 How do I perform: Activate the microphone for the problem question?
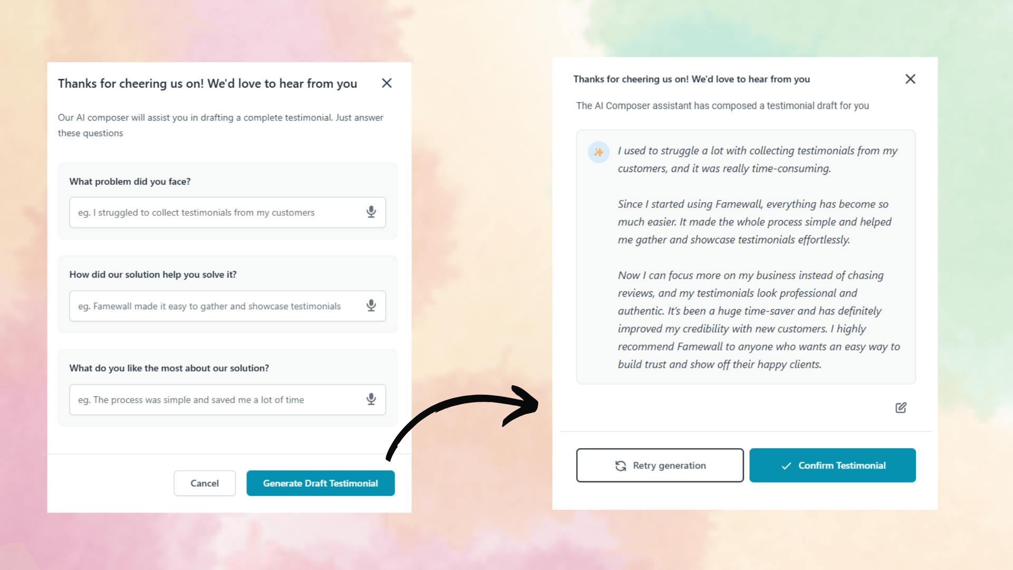(x=371, y=212)
